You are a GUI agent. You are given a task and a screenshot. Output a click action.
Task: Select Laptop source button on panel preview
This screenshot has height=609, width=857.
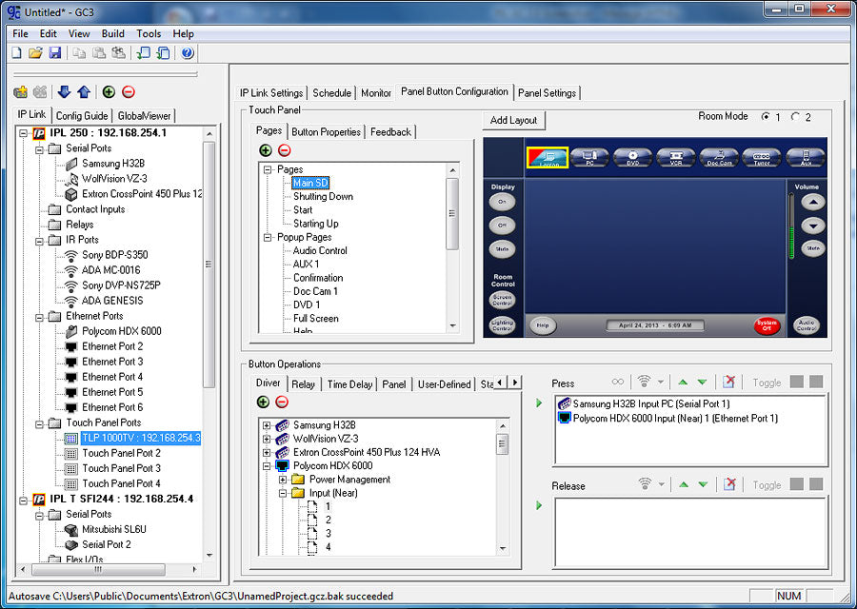click(x=548, y=157)
